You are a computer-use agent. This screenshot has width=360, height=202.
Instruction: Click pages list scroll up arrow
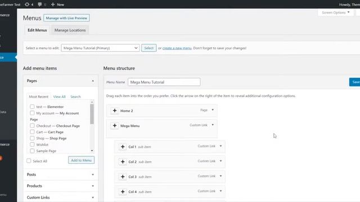click(92, 102)
